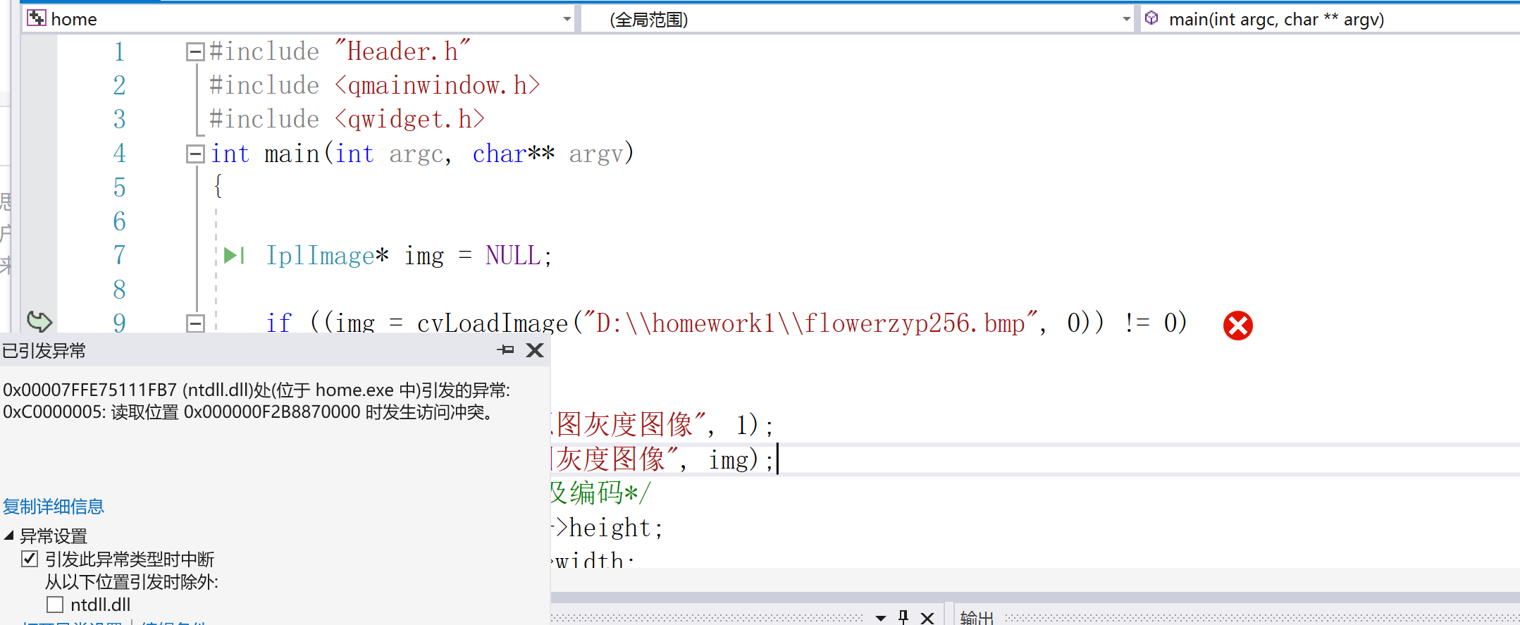
Task: Uncheck 引发此异常类型时中断 checkbox
Action: click(x=30, y=559)
